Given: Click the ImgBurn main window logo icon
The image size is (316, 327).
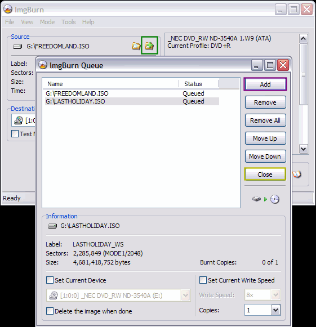Looking at the screenshot, I should 8,10.
